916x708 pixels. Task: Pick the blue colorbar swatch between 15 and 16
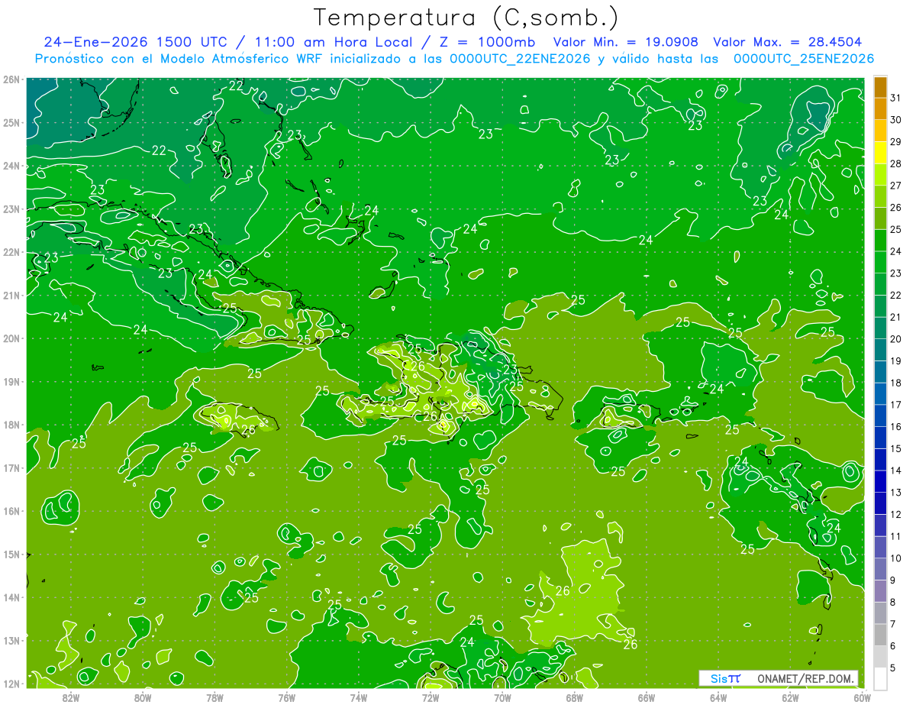(880, 438)
